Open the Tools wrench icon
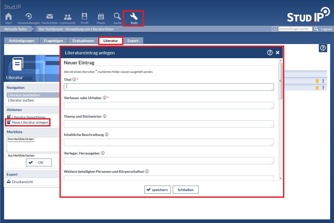Image resolution: width=334 pixels, height=223 pixels. [x=134, y=17]
